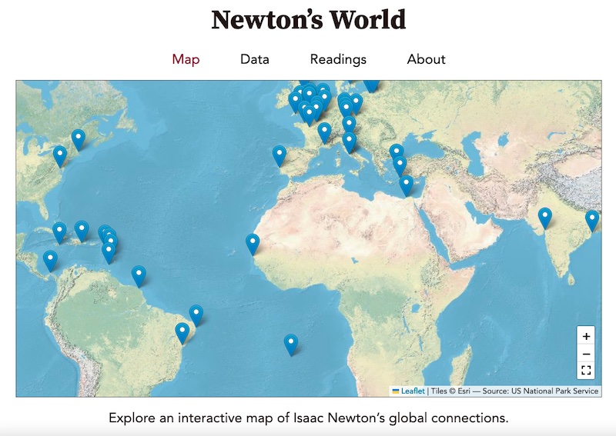
Task: Select the northernmost marker on the US east coast
Action: coord(78,139)
